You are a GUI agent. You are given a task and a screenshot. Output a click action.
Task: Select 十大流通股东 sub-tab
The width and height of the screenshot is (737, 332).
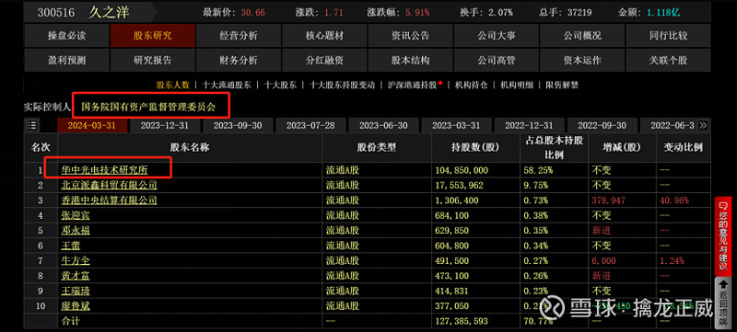[x=226, y=85]
